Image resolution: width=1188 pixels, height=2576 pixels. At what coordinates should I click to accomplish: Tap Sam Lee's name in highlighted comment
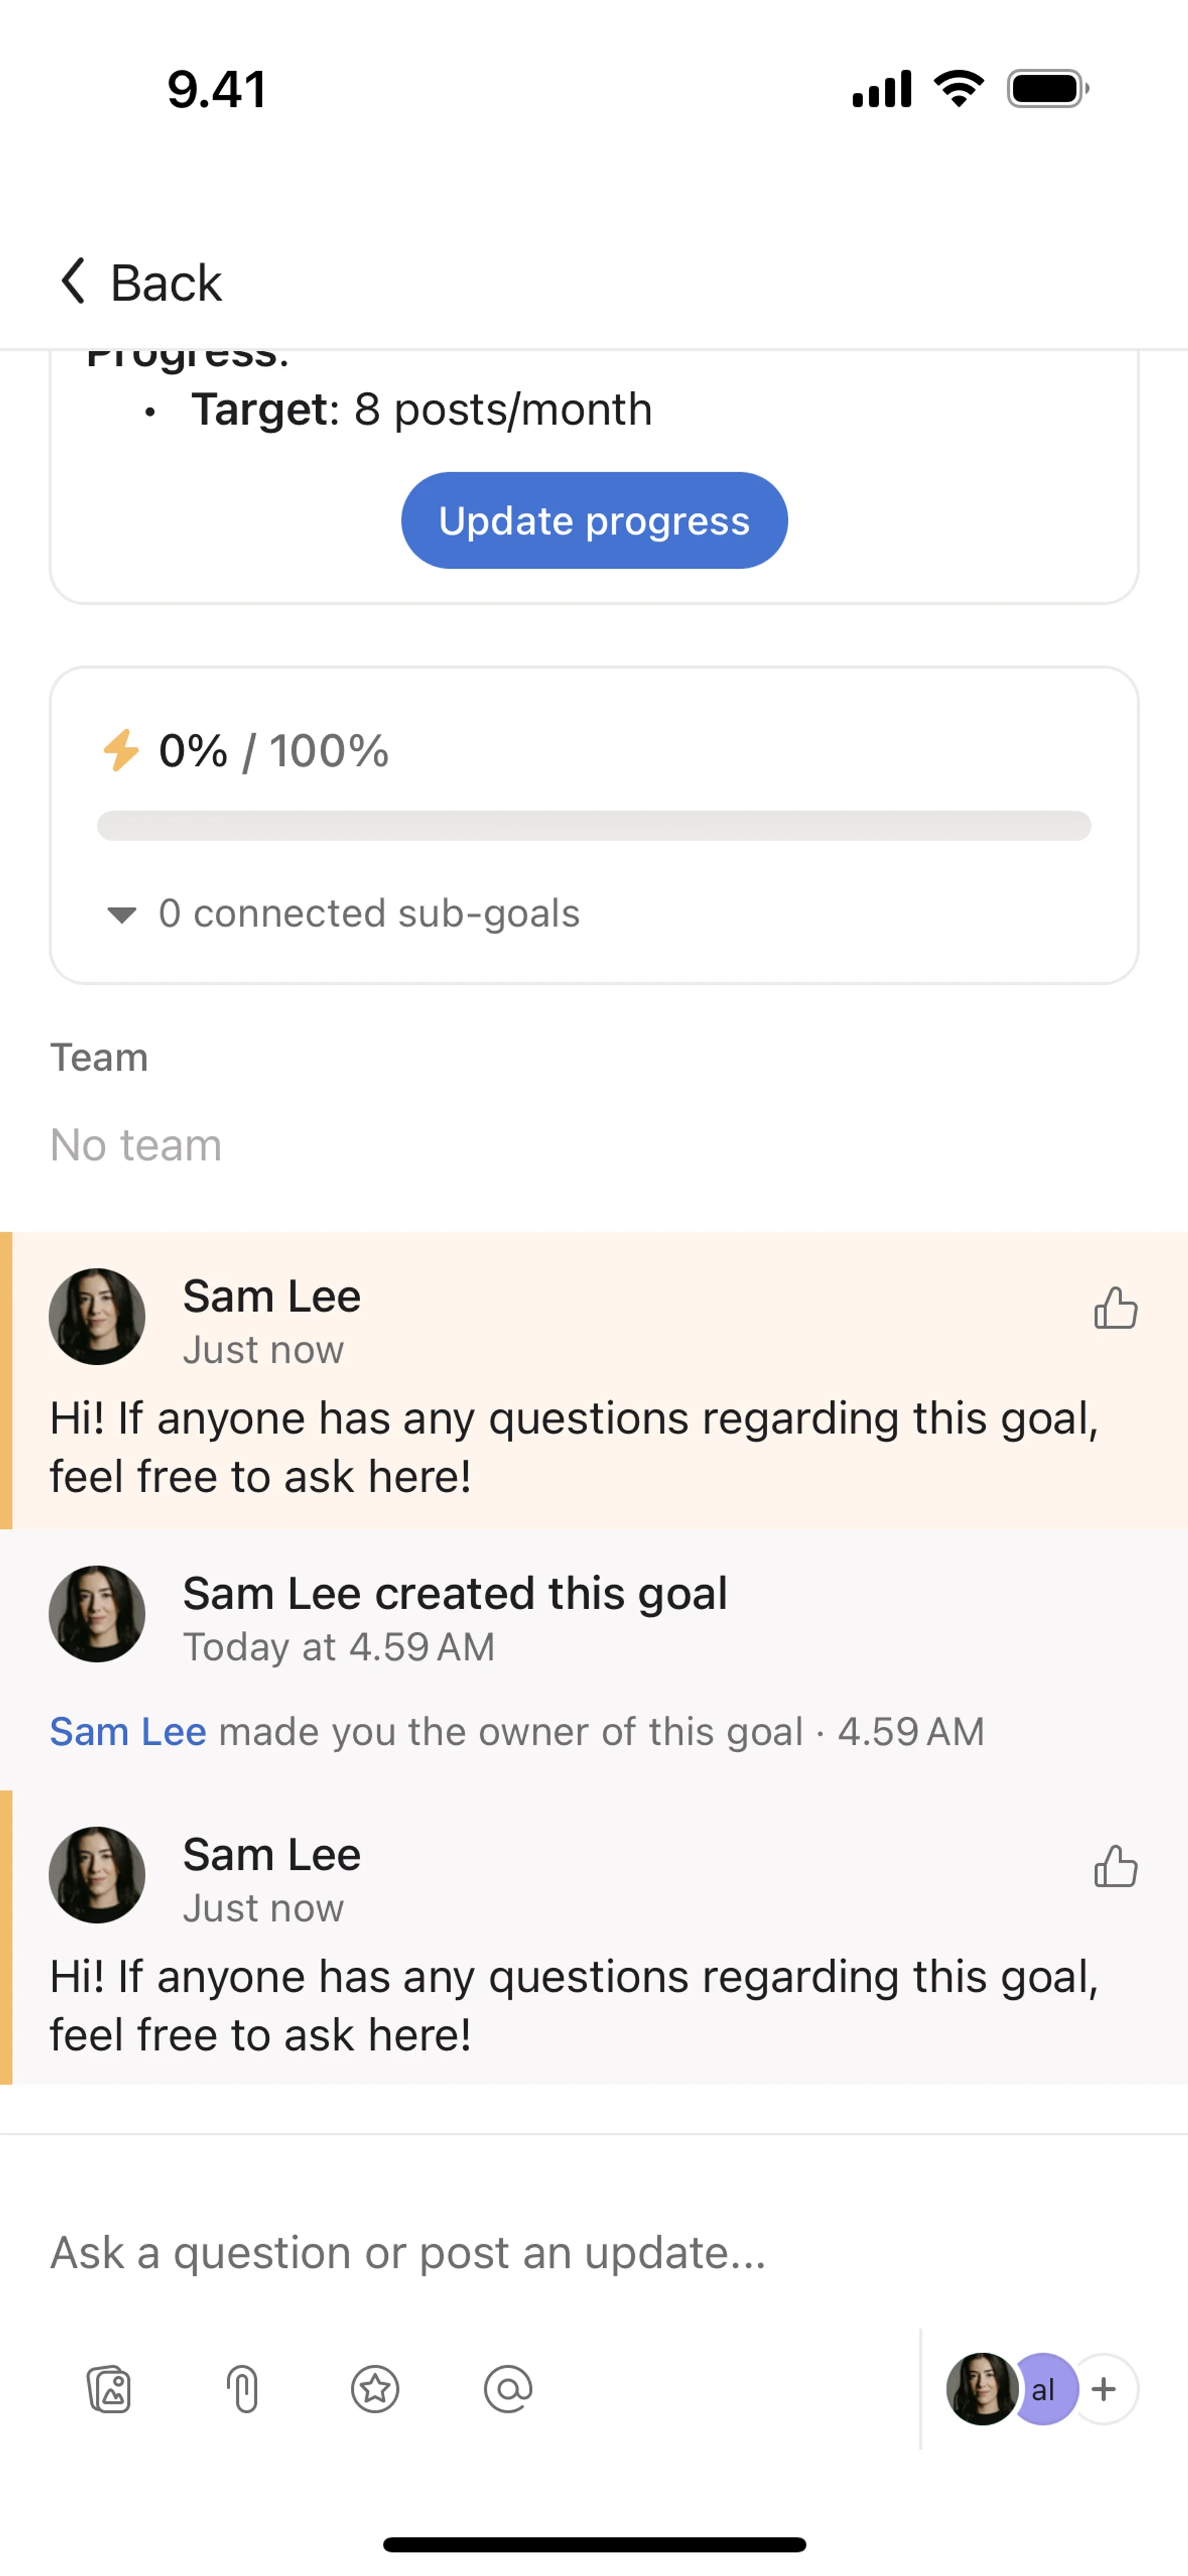(x=271, y=1296)
